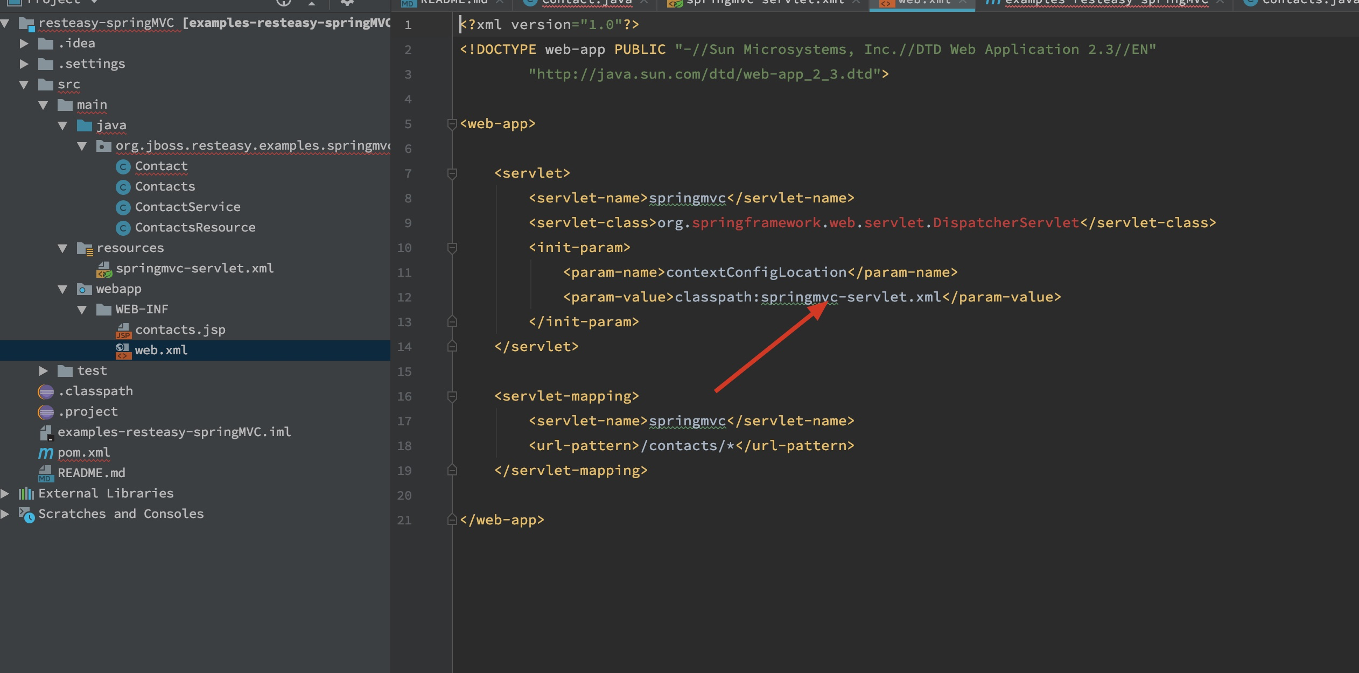
Task: Toggle code folding on the <servlet-mapping> line
Action: 452,396
